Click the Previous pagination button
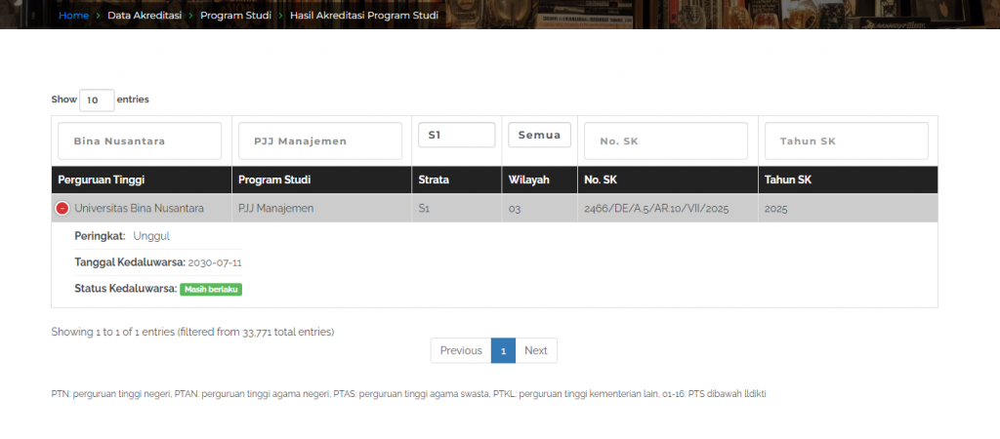Viewport: 1000px width, 439px height. (x=461, y=350)
